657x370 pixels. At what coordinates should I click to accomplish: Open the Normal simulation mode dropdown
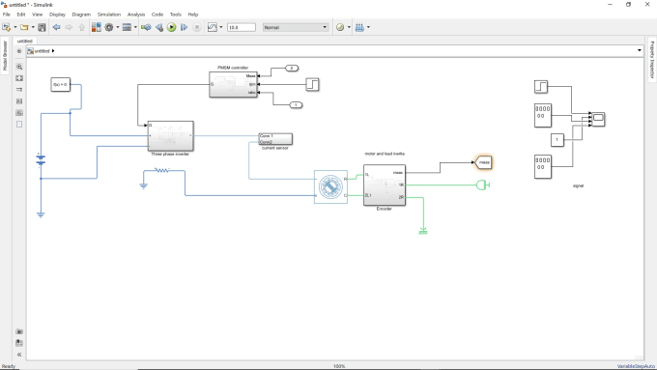296,27
